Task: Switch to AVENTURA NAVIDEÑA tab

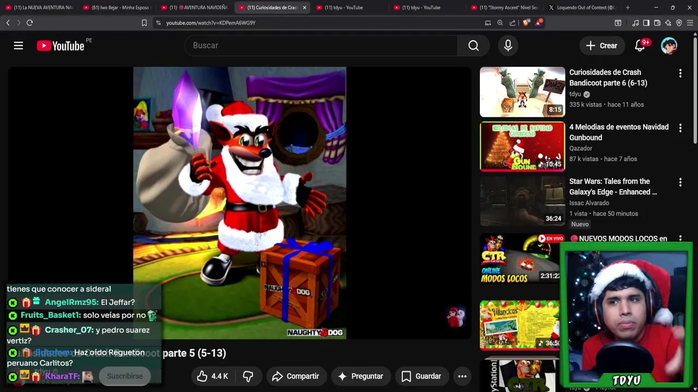Action: (195, 8)
